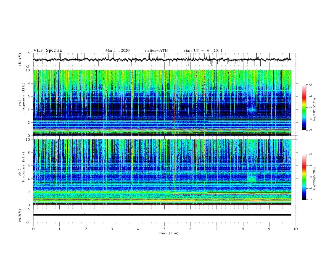
Task: Click time-axis tick label "8"
Action: pos(243,229)
